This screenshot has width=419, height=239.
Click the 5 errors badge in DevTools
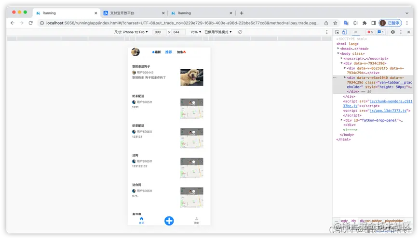point(370,32)
